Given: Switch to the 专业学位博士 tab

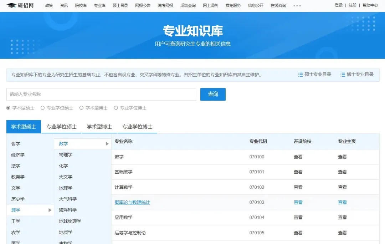Looking at the screenshot, I should point(137,127).
